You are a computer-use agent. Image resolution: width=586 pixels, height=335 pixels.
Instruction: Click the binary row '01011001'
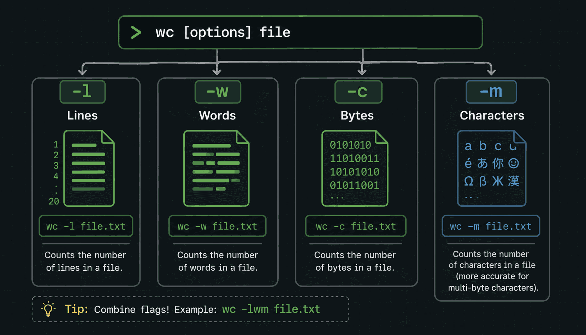(x=354, y=185)
